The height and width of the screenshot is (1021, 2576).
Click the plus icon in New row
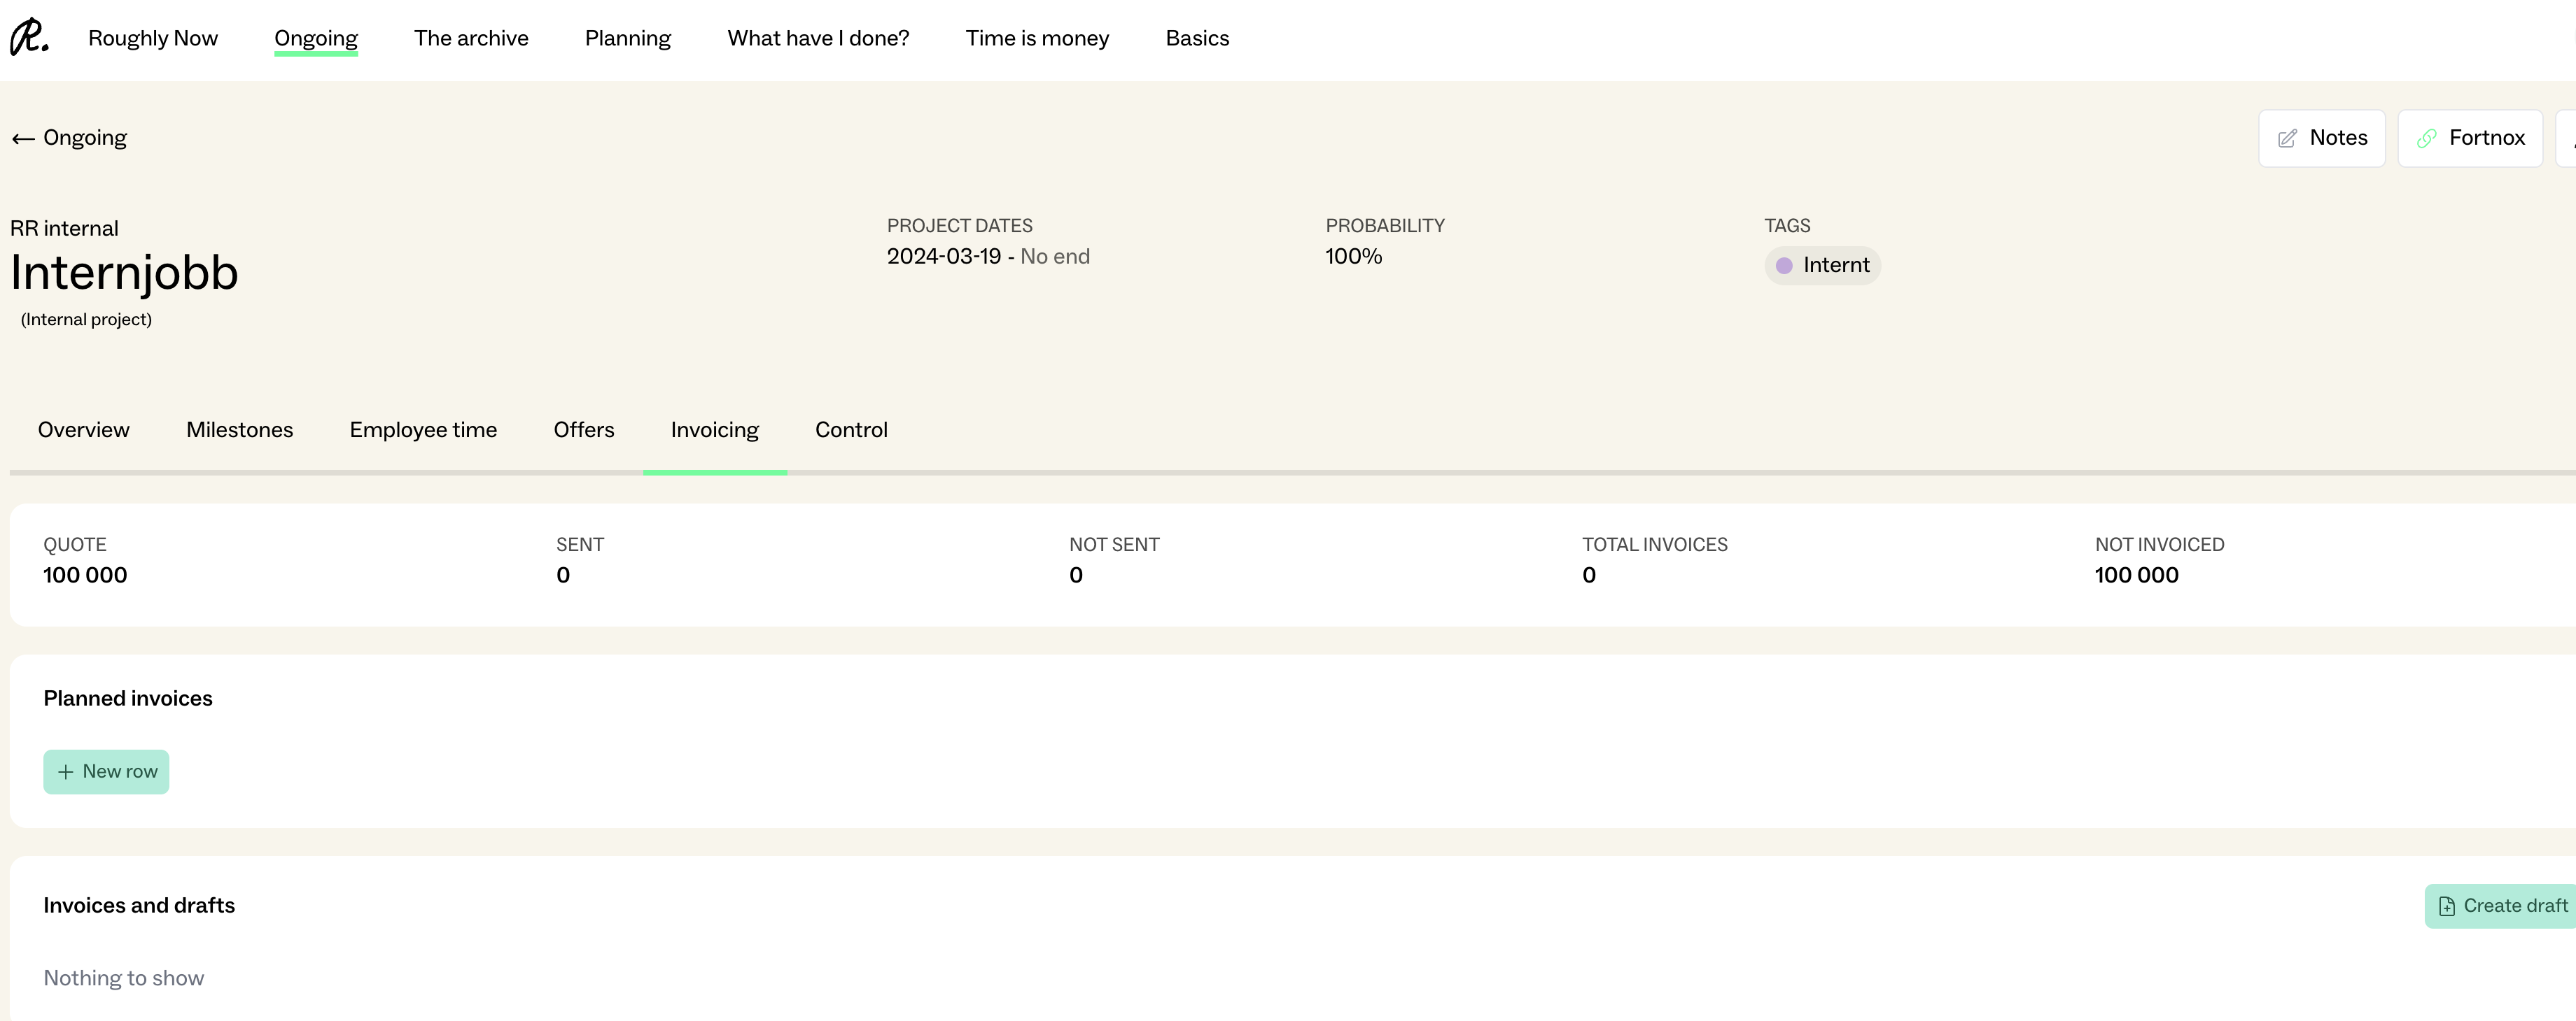coord(66,772)
